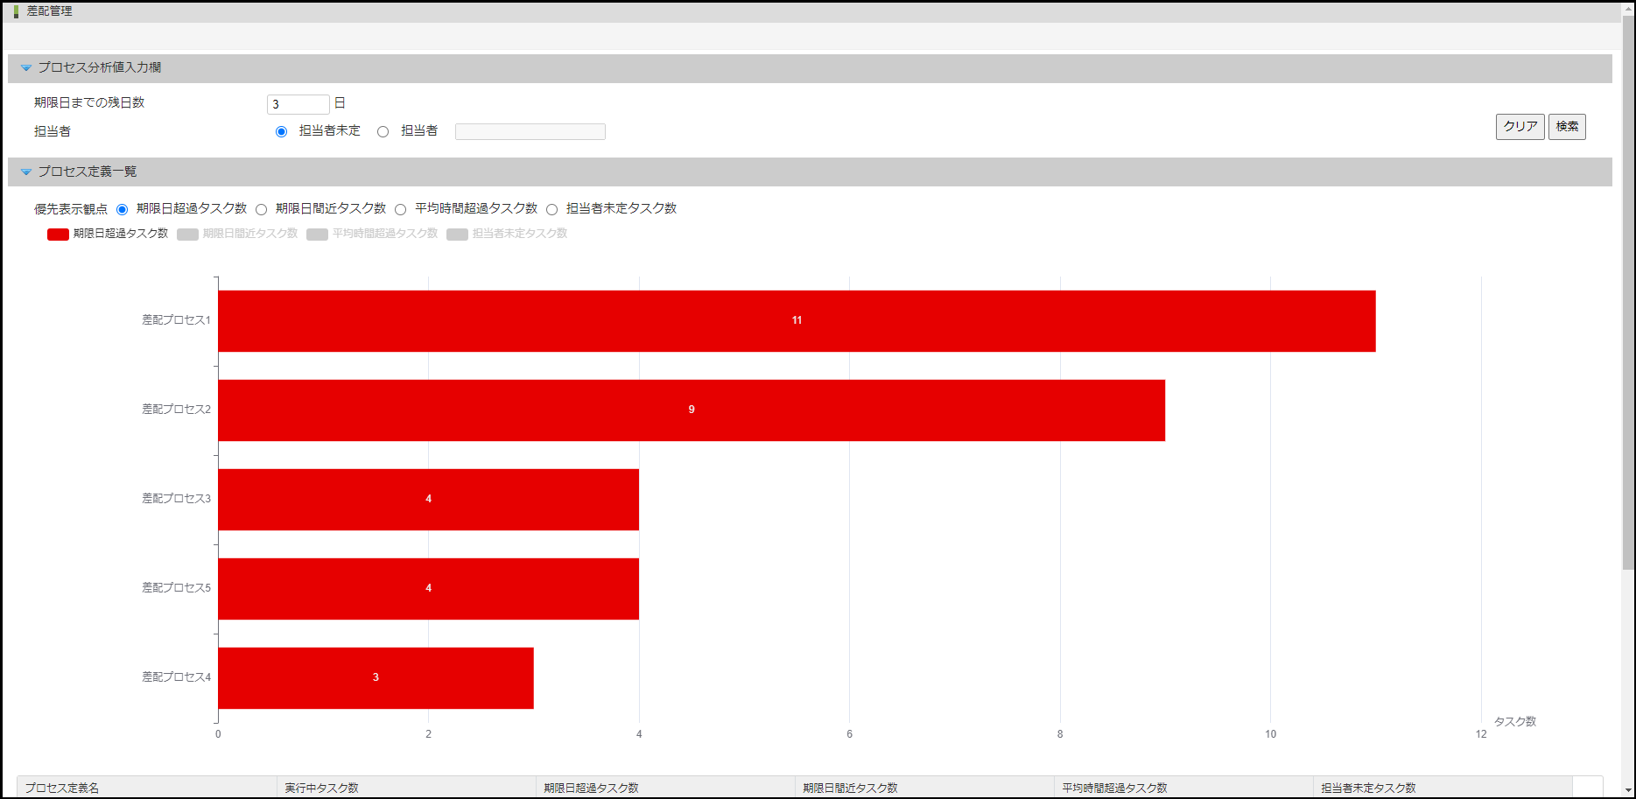Click the 差配プロセス2 bar showing 9
The height and width of the screenshot is (799, 1636).
692,410
